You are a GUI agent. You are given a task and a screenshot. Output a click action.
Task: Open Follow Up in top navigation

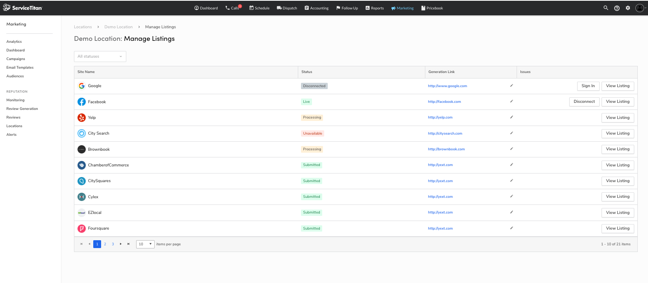347,8
